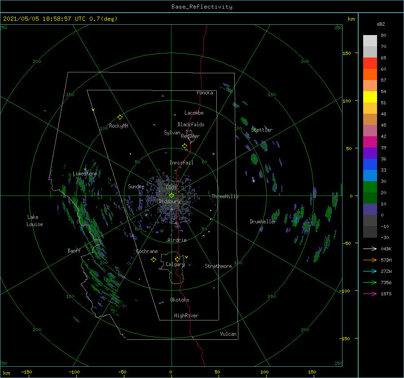
Task: Click the cyan 27ZW arrow in legend
Action: (x=370, y=271)
